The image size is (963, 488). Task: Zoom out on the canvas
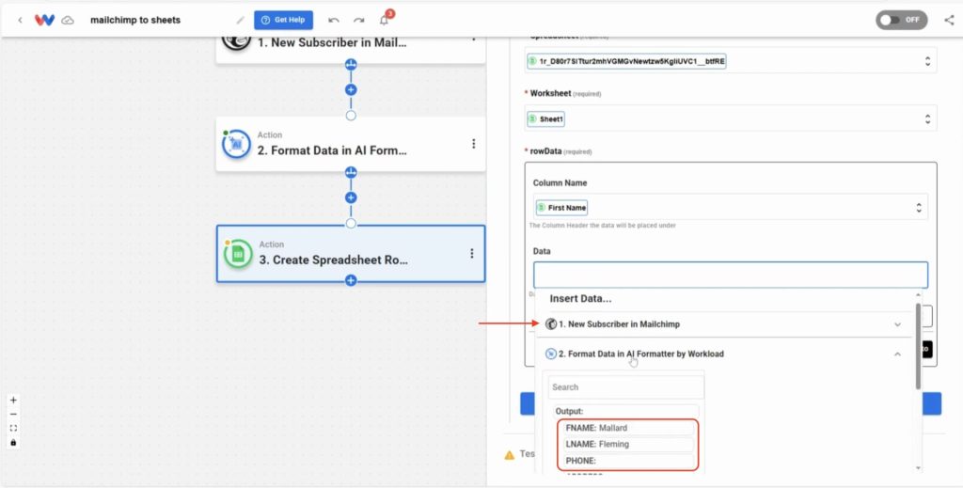[x=13, y=415]
